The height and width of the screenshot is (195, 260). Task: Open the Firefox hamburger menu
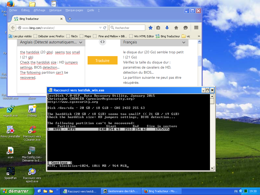(x=196, y=28)
